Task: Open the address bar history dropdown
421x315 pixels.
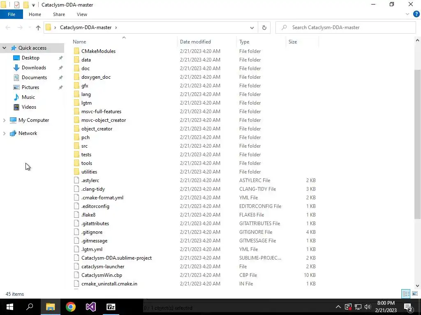Action: tap(252, 27)
